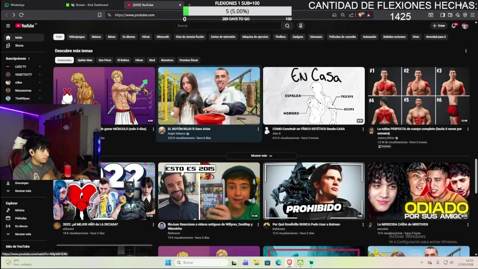The image size is (478, 269).
Task: Open the EN CASA físico estético thumbnail
Action: coord(314,96)
